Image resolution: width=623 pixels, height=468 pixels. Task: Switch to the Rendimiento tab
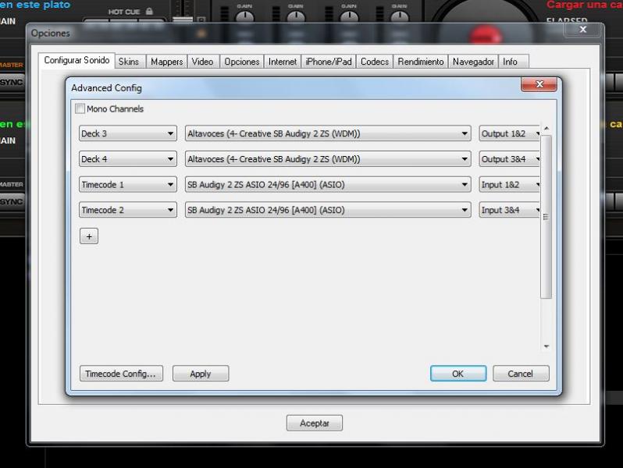pos(421,62)
